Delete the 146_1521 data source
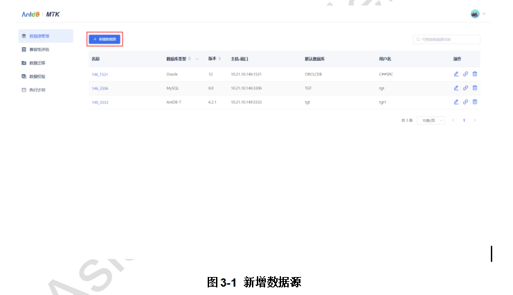Image resolution: width=513 pixels, height=295 pixels. pyautogui.click(x=475, y=74)
